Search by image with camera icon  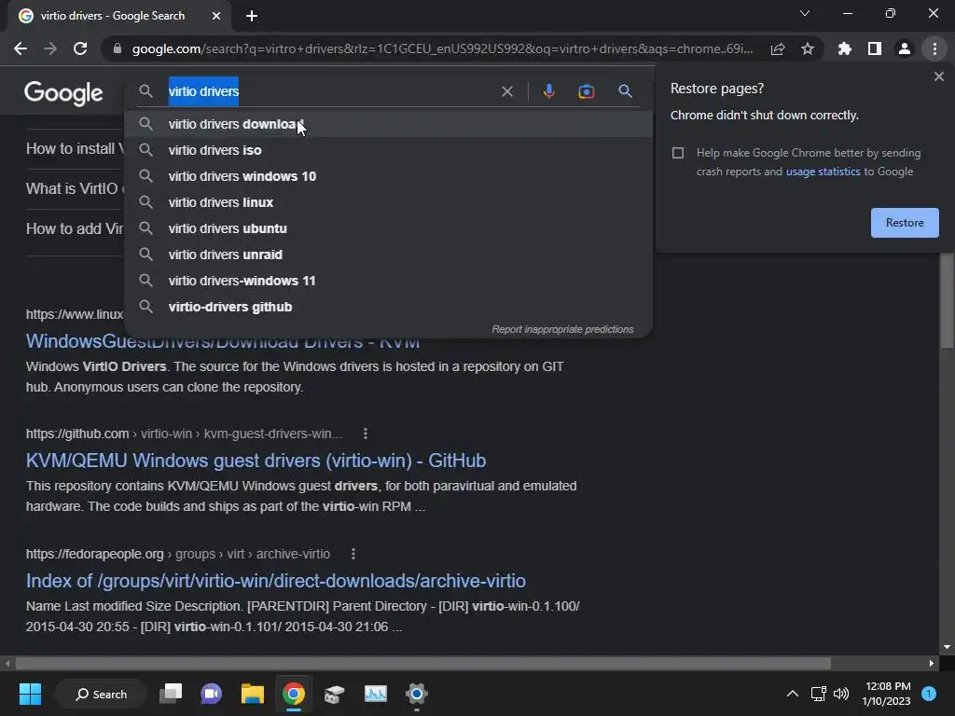pos(586,91)
